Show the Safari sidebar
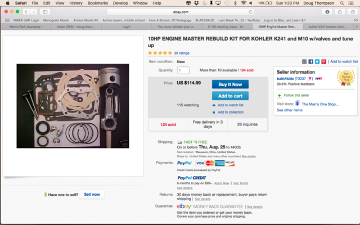This screenshot has width=360, height=225. tap(45, 11)
